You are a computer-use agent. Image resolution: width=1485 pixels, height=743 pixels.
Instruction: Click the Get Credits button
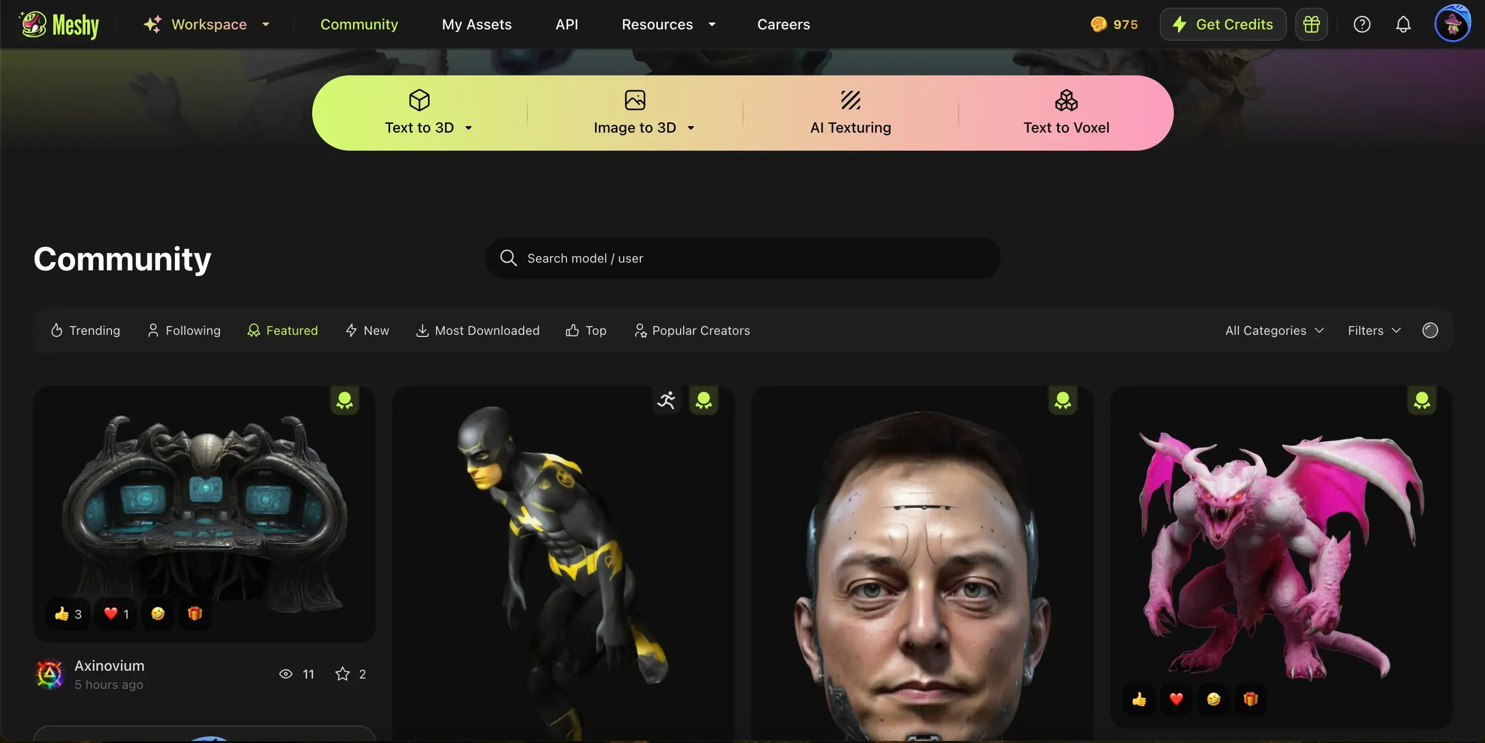pyautogui.click(x=1222, y=24)
